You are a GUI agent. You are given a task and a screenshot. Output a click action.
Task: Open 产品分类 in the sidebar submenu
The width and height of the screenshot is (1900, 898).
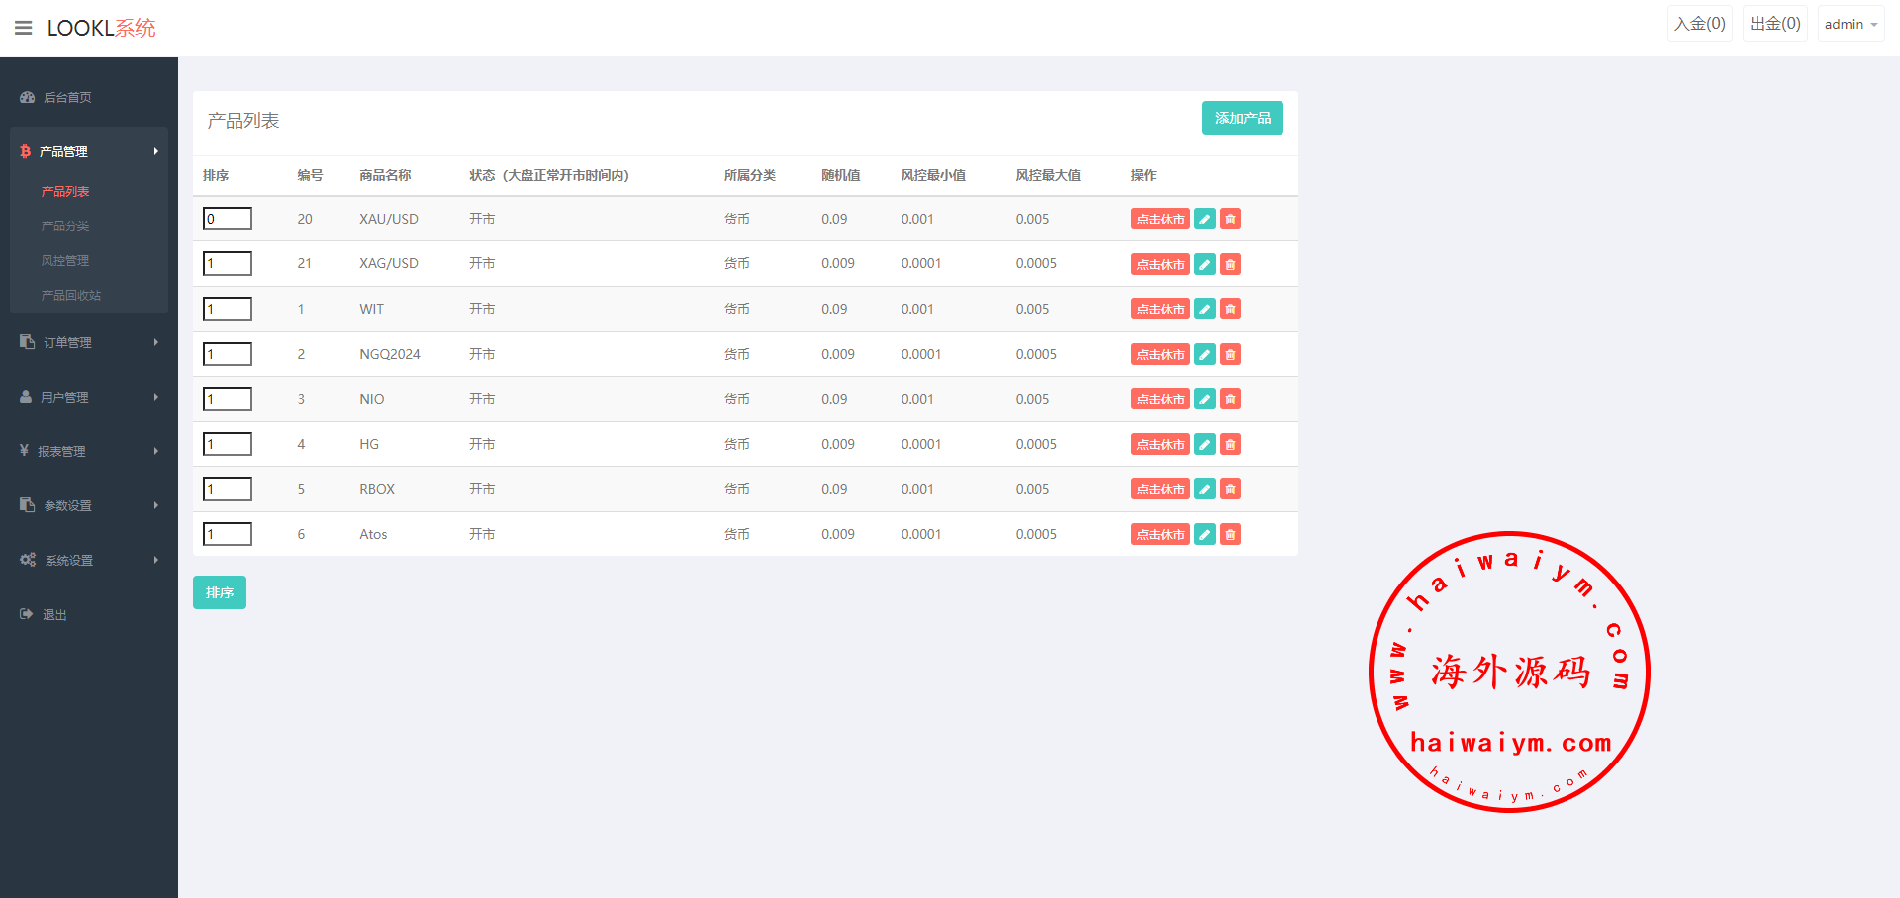coord(65,226)
